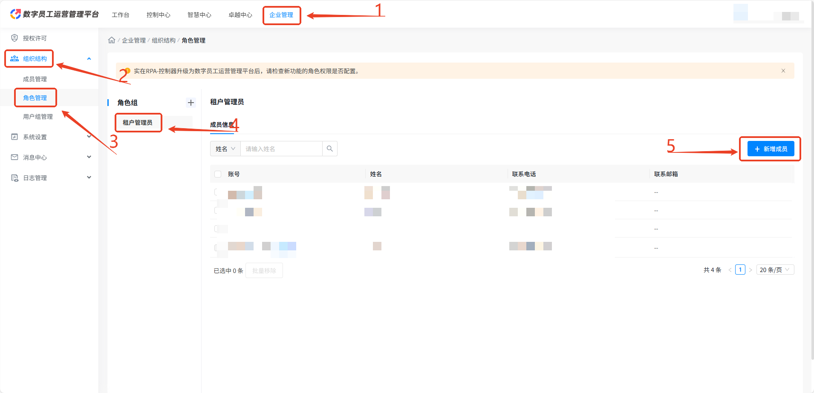Click the search magnifier icon
814x393 pixels.
(x=330, y=149)
